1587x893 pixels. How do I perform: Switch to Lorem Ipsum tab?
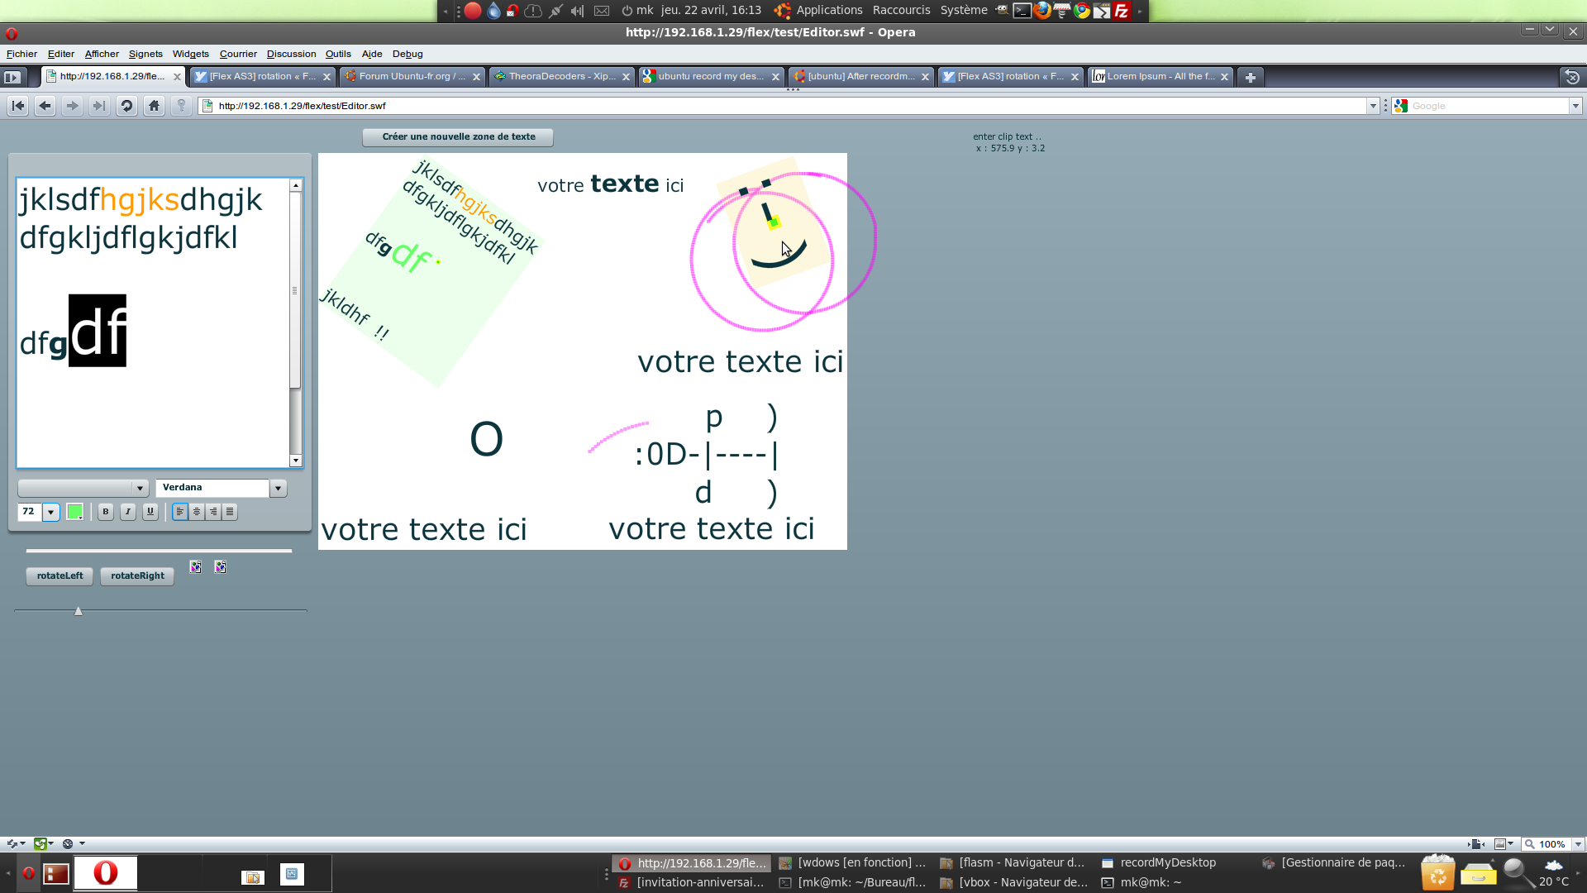pos(1157,76)
